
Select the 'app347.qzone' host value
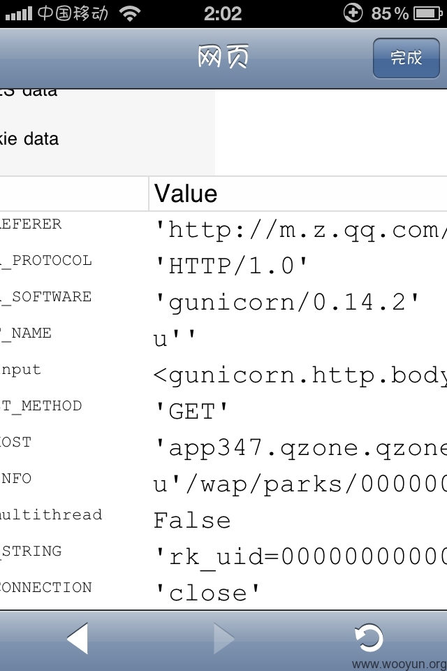(300, 448)
